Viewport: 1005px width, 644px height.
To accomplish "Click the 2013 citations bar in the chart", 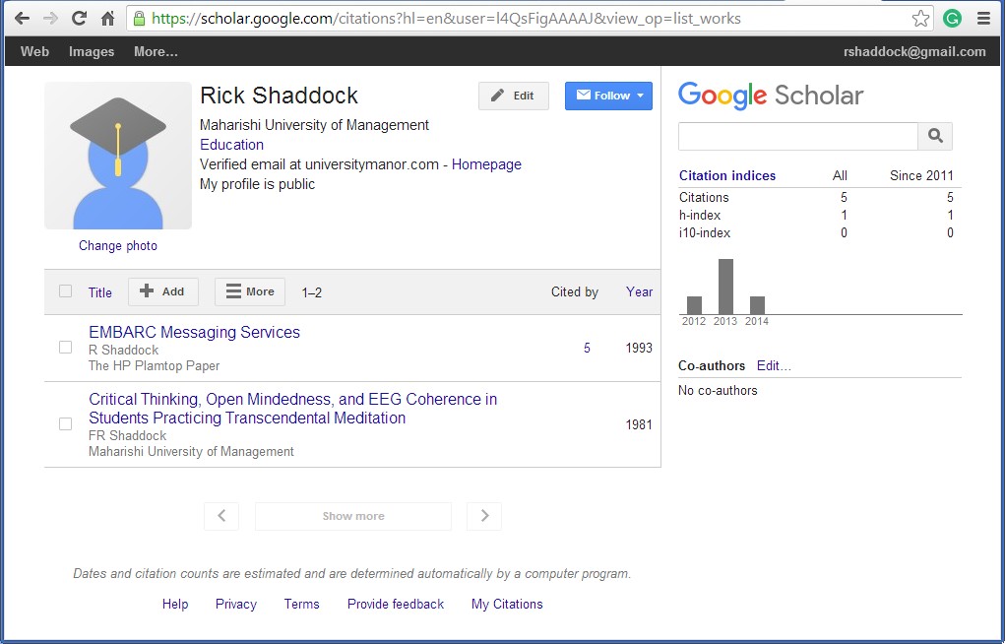I will [x=725, y=287].
